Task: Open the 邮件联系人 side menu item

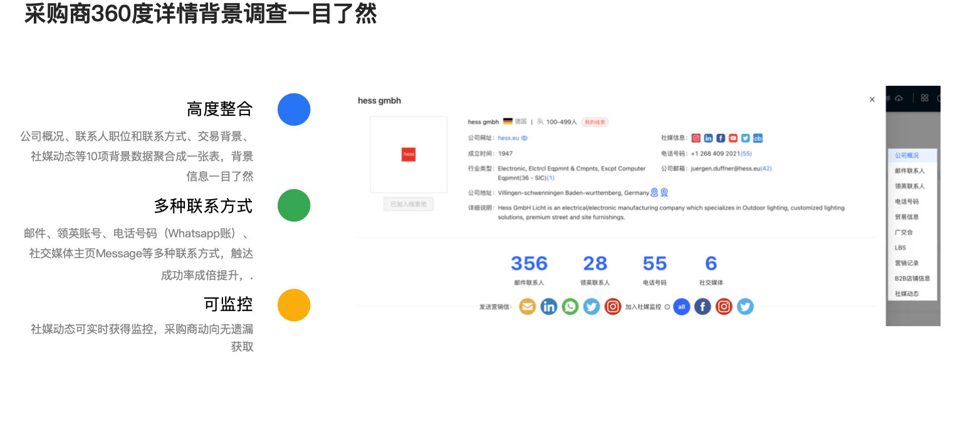Action: [x=909, y=171]
